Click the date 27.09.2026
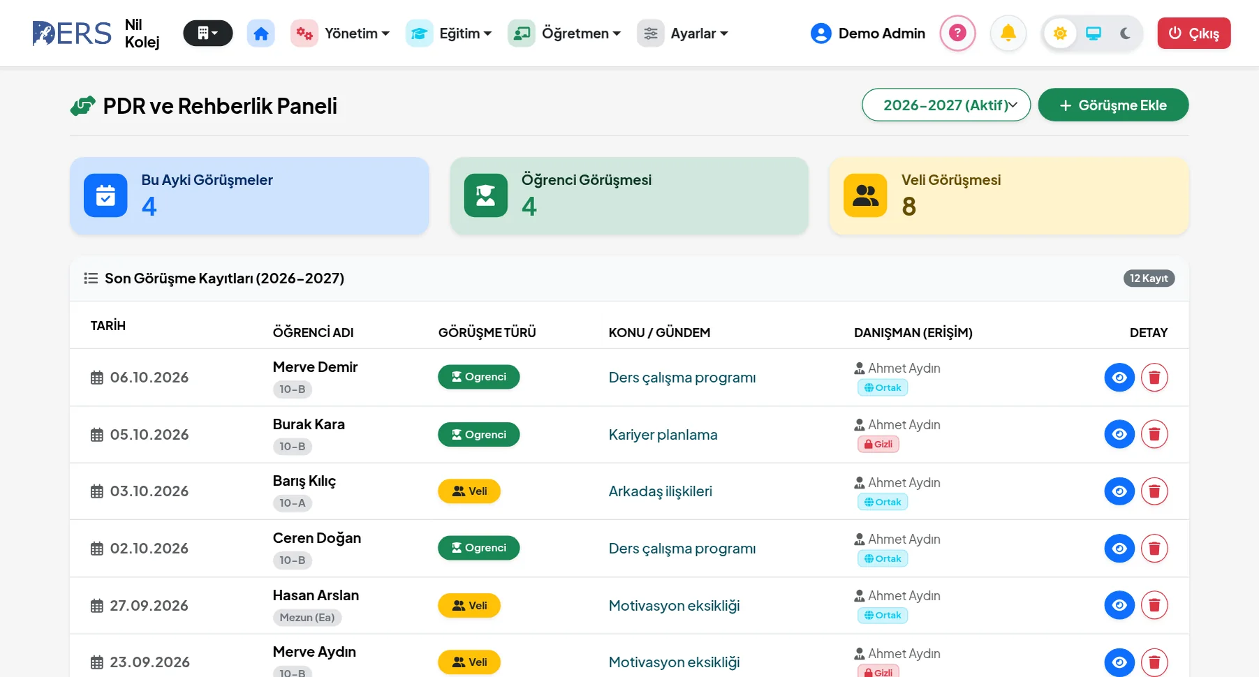The image size is (1259, 677). (149, 606)
